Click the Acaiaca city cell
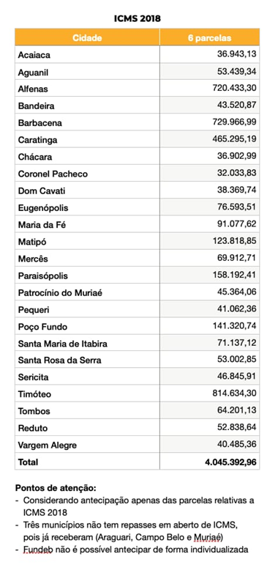This screenshot has height=573, width=278. pos(87,54)
